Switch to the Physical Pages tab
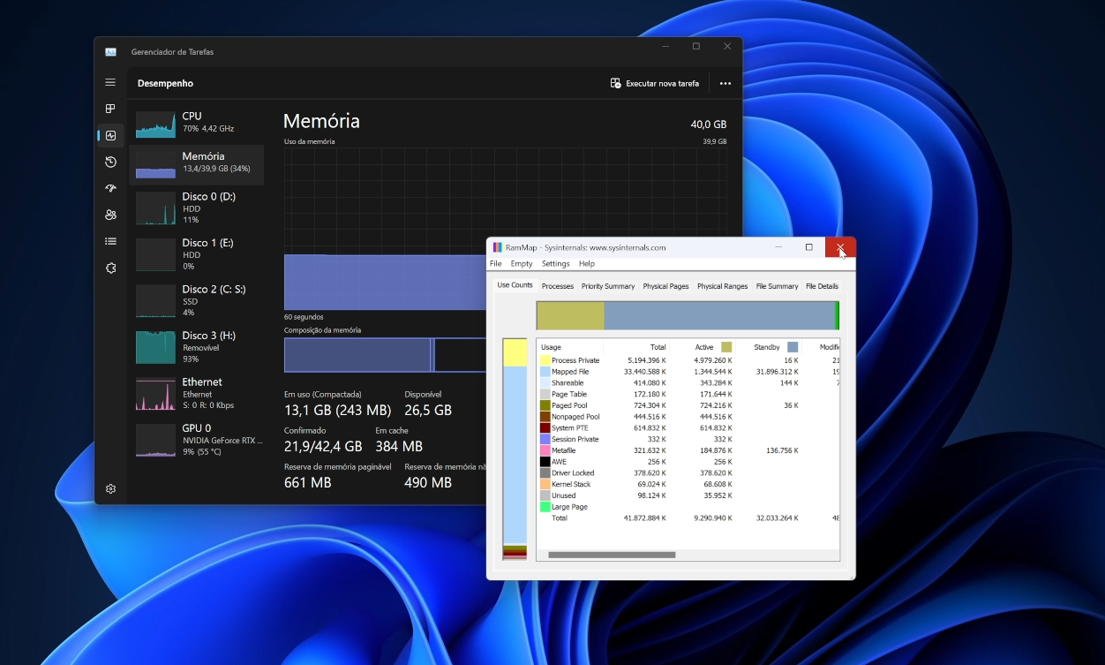Image resolution: width=1105 pixels, height=665 pixels. tap(665, 286)
